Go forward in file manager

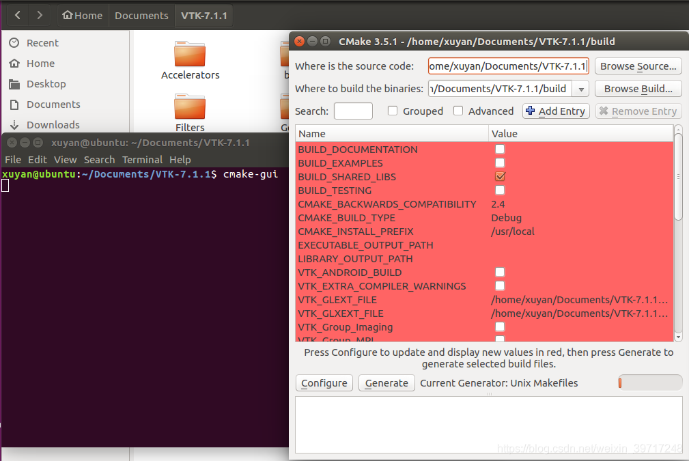tap(40, 16)
